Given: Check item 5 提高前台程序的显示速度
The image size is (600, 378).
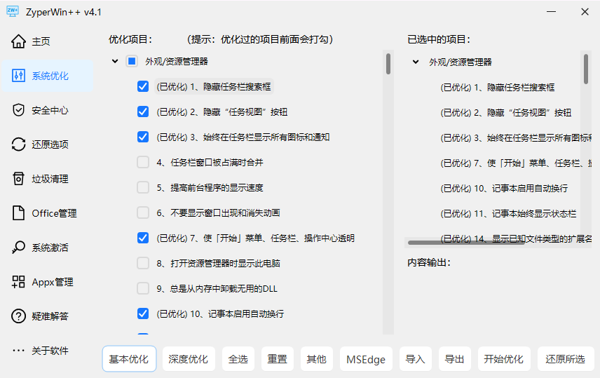Looking at the screenshot, I should (143, 188).
